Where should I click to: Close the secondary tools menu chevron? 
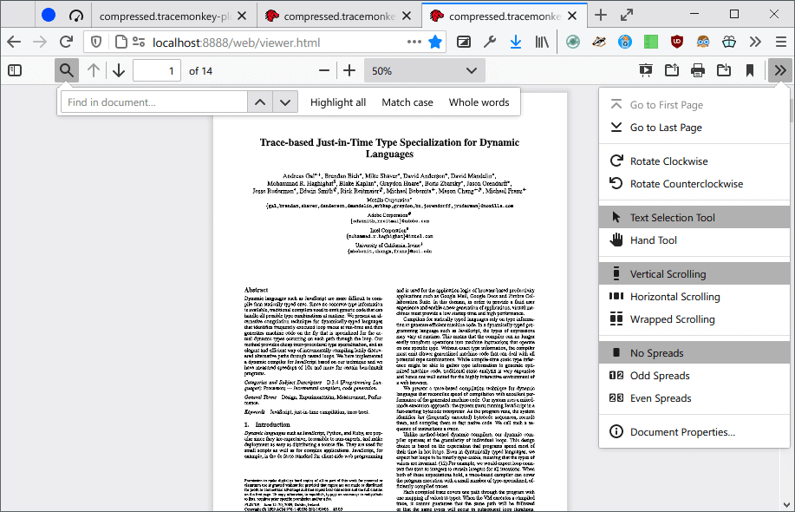click(x=780, y=70)
